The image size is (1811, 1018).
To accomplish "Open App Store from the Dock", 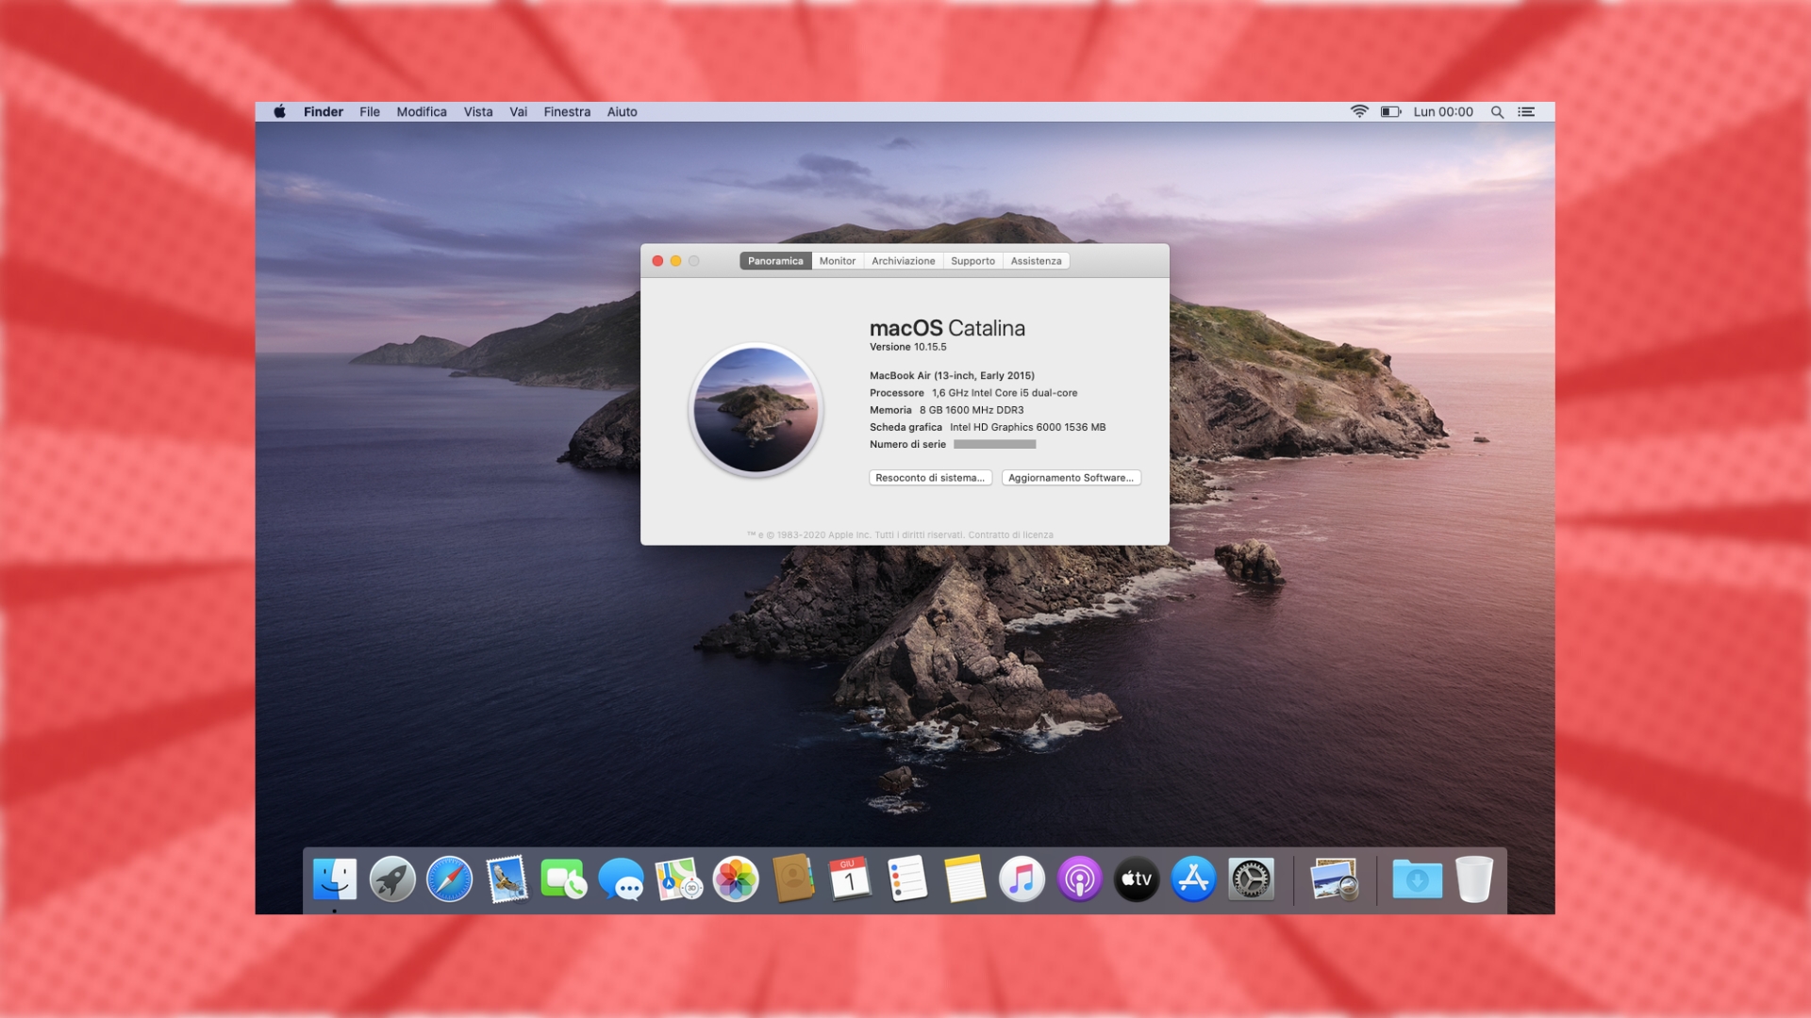I will click(x=1194, y=879).
